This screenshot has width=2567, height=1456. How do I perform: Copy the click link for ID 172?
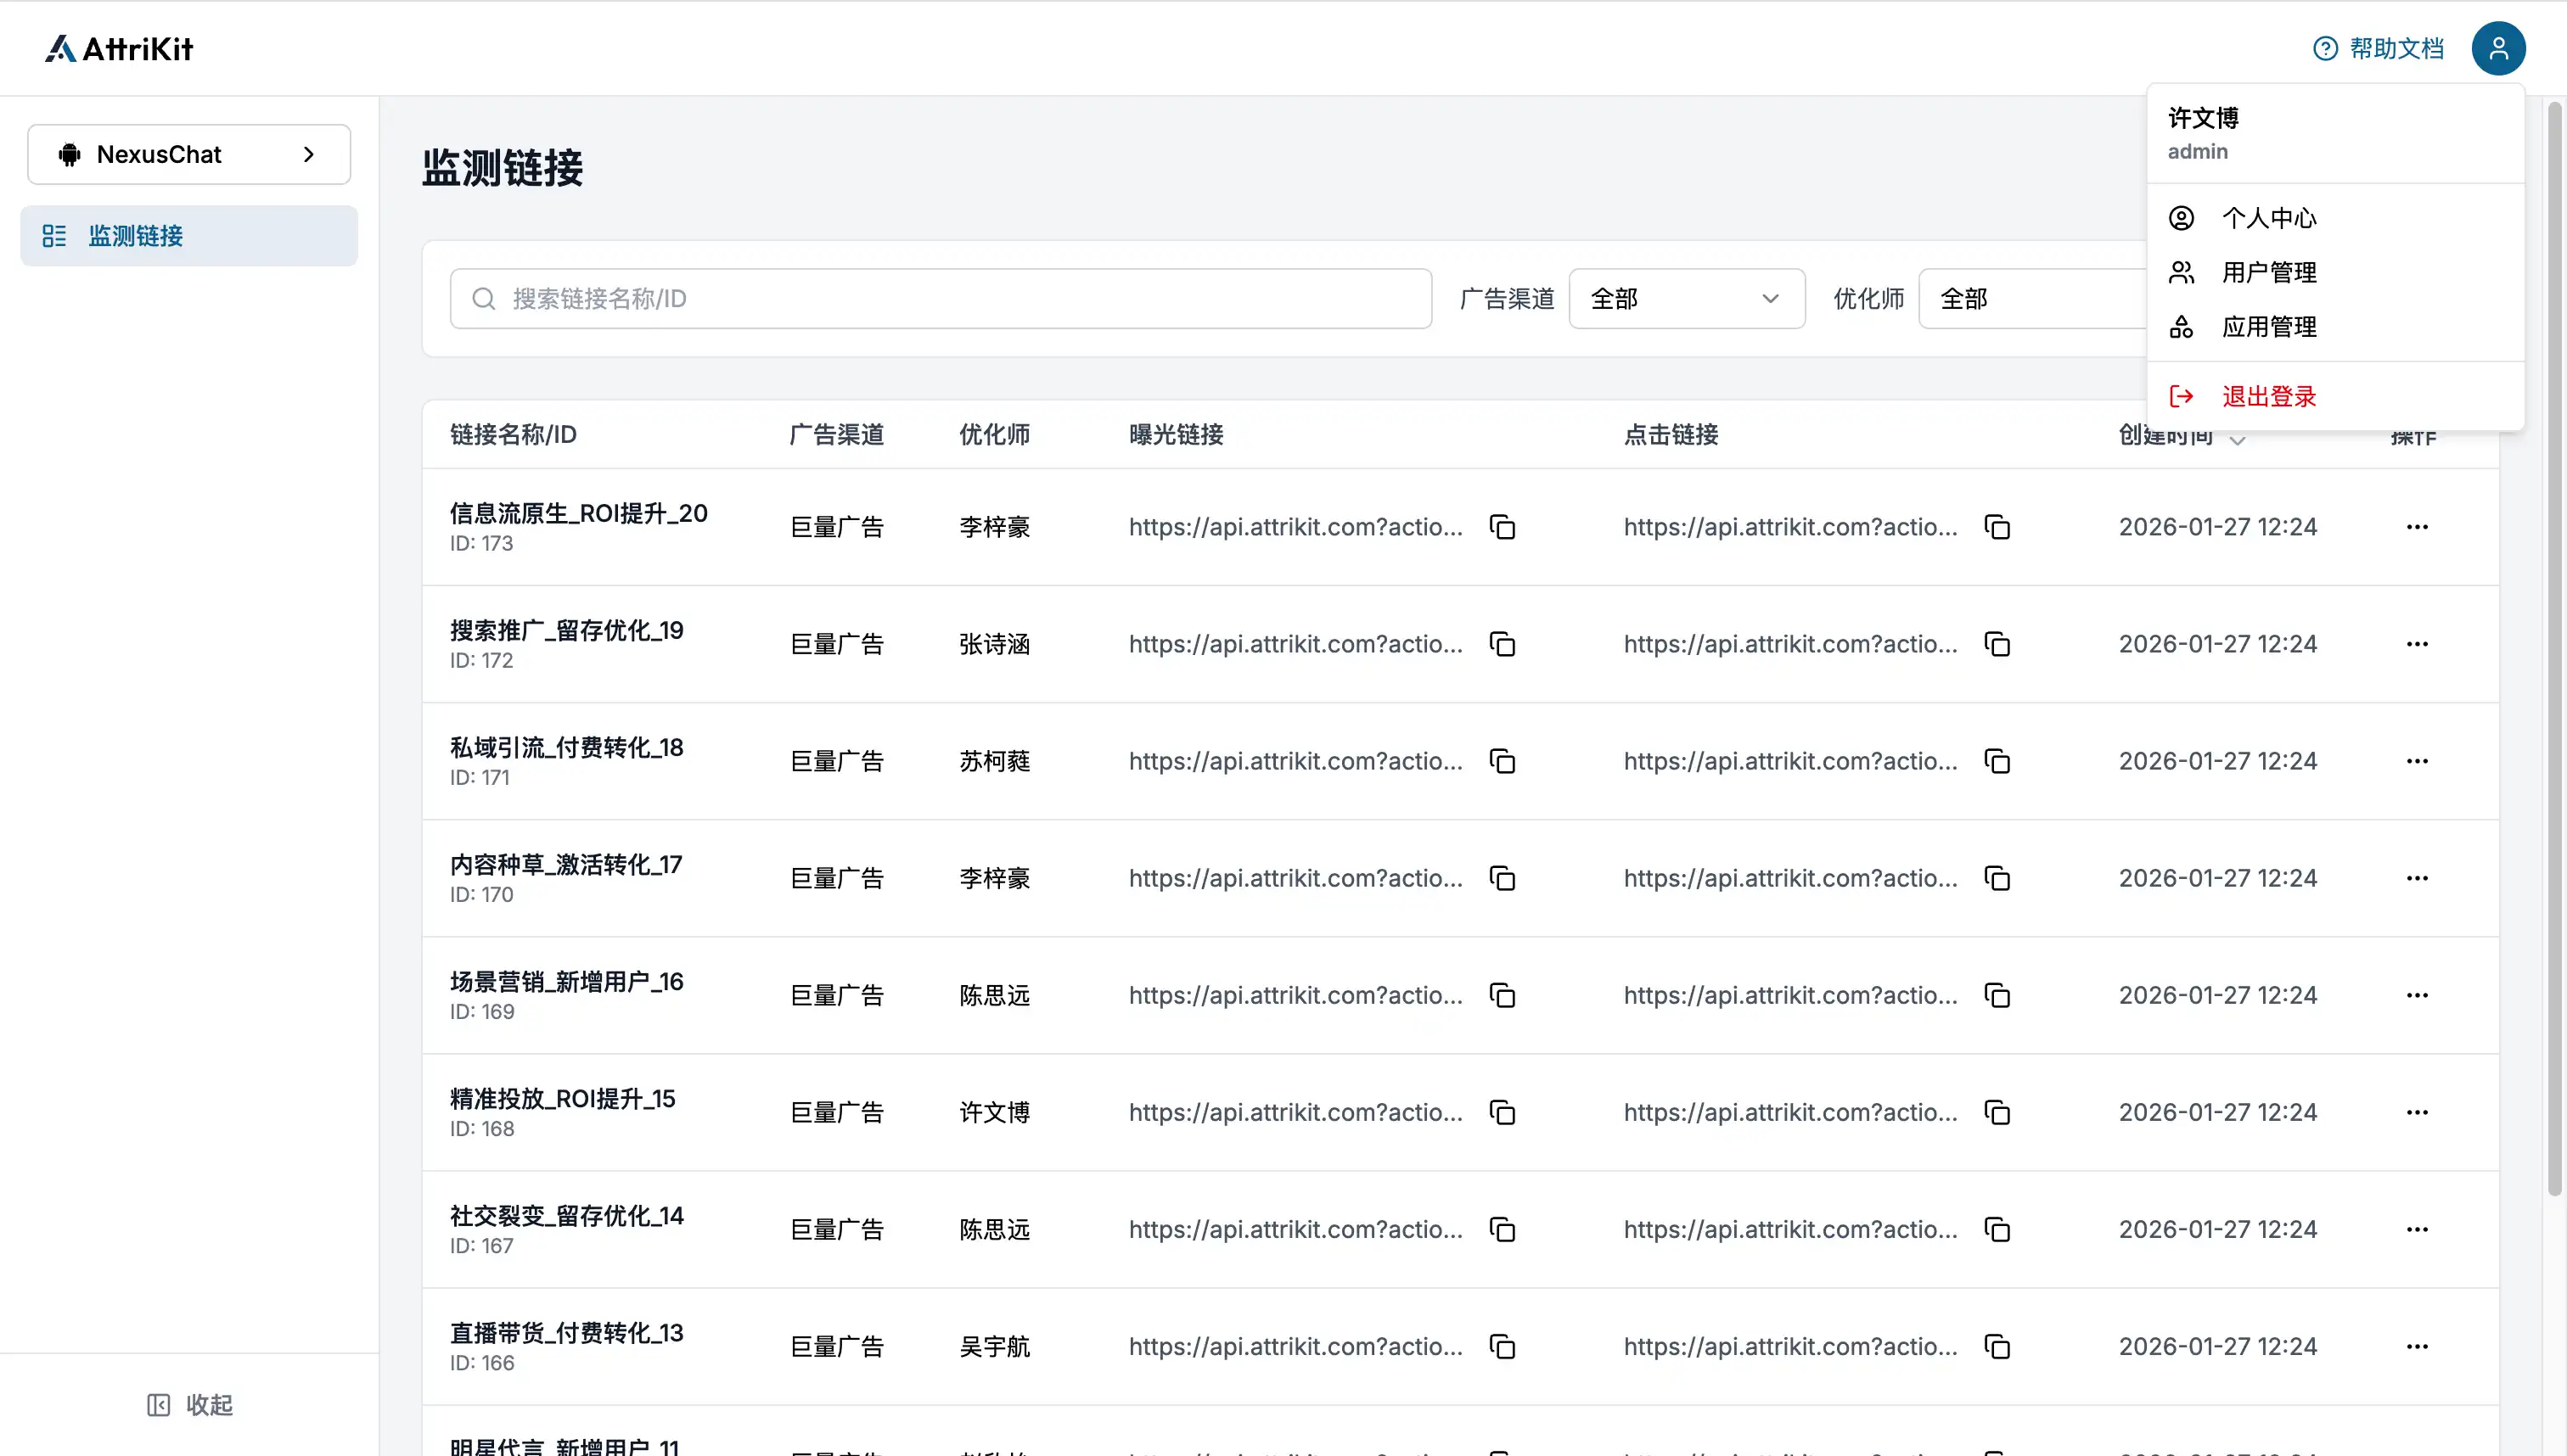point(1997,644)
